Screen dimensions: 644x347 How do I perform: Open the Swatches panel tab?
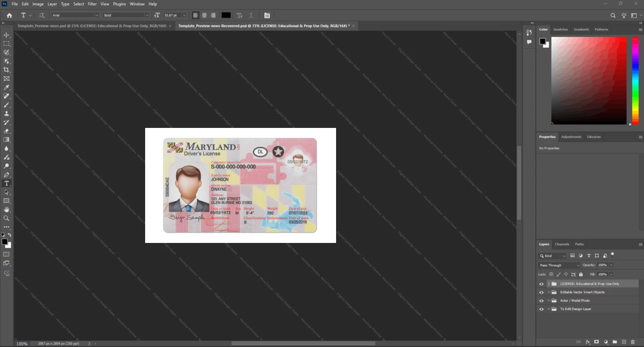(x=560, y=30)
